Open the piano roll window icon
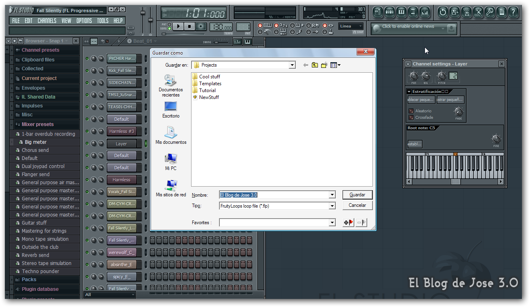 pos(402,12)
